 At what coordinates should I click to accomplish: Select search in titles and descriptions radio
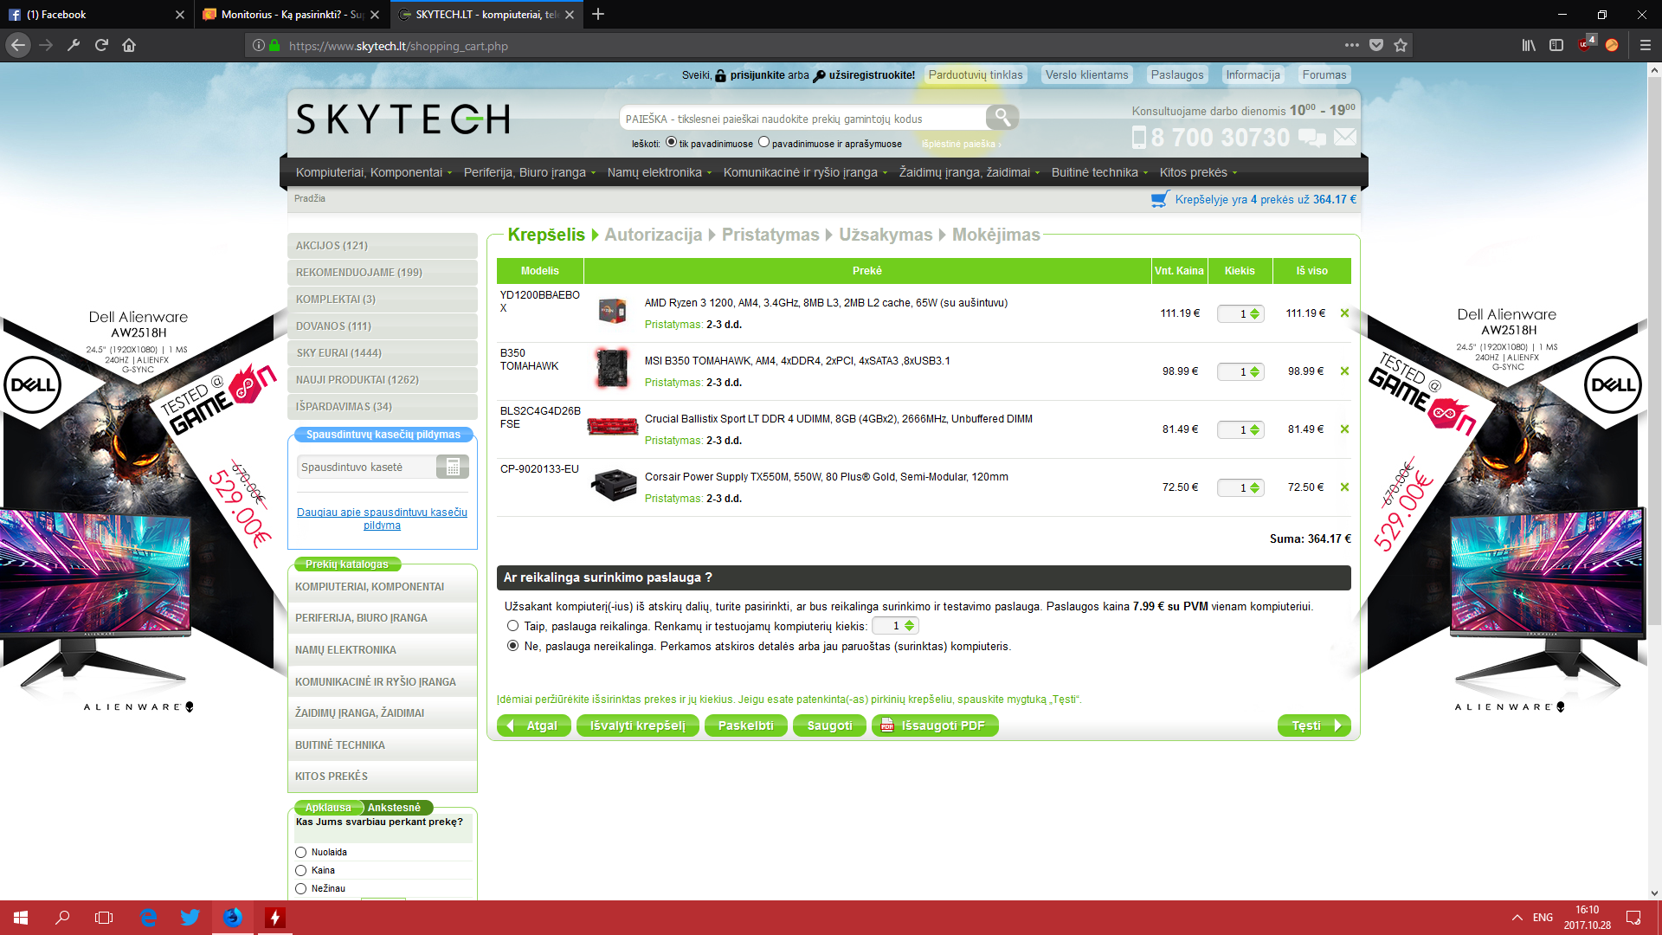(x=763, y=142)
